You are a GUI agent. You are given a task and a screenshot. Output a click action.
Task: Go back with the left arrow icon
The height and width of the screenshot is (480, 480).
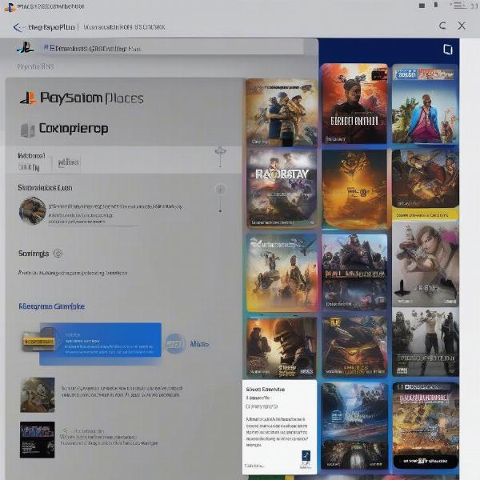(18, 27)
